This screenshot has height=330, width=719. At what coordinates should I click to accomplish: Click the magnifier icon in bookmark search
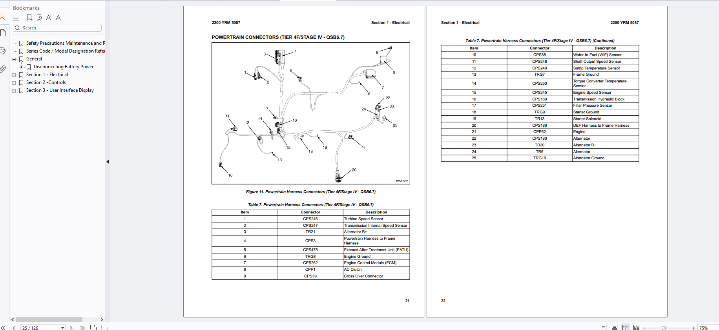(17, 28)
